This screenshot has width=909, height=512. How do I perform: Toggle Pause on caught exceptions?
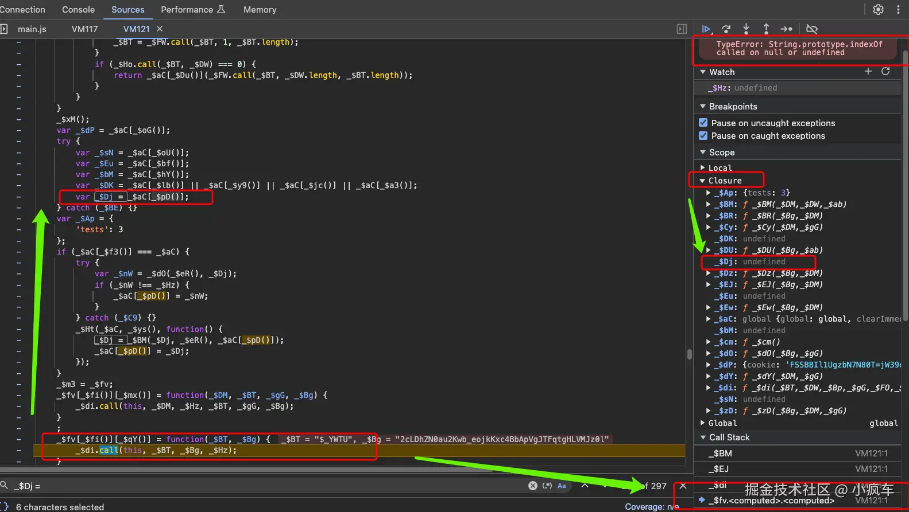[x=703, y=135]
